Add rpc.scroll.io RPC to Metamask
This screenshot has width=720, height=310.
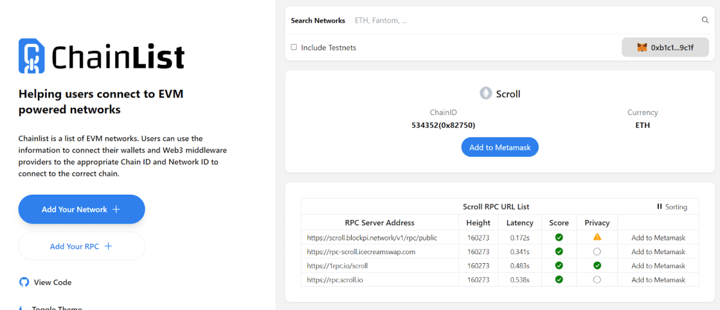tap(658, 280)
